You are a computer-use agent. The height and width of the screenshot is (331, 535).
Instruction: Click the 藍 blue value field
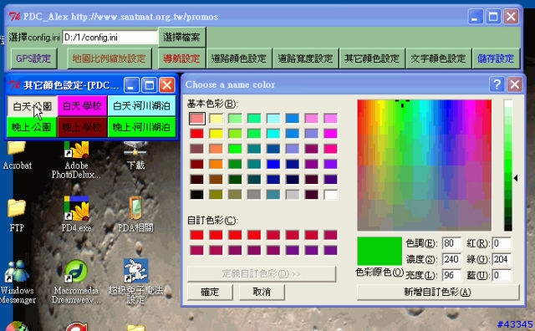502,275
